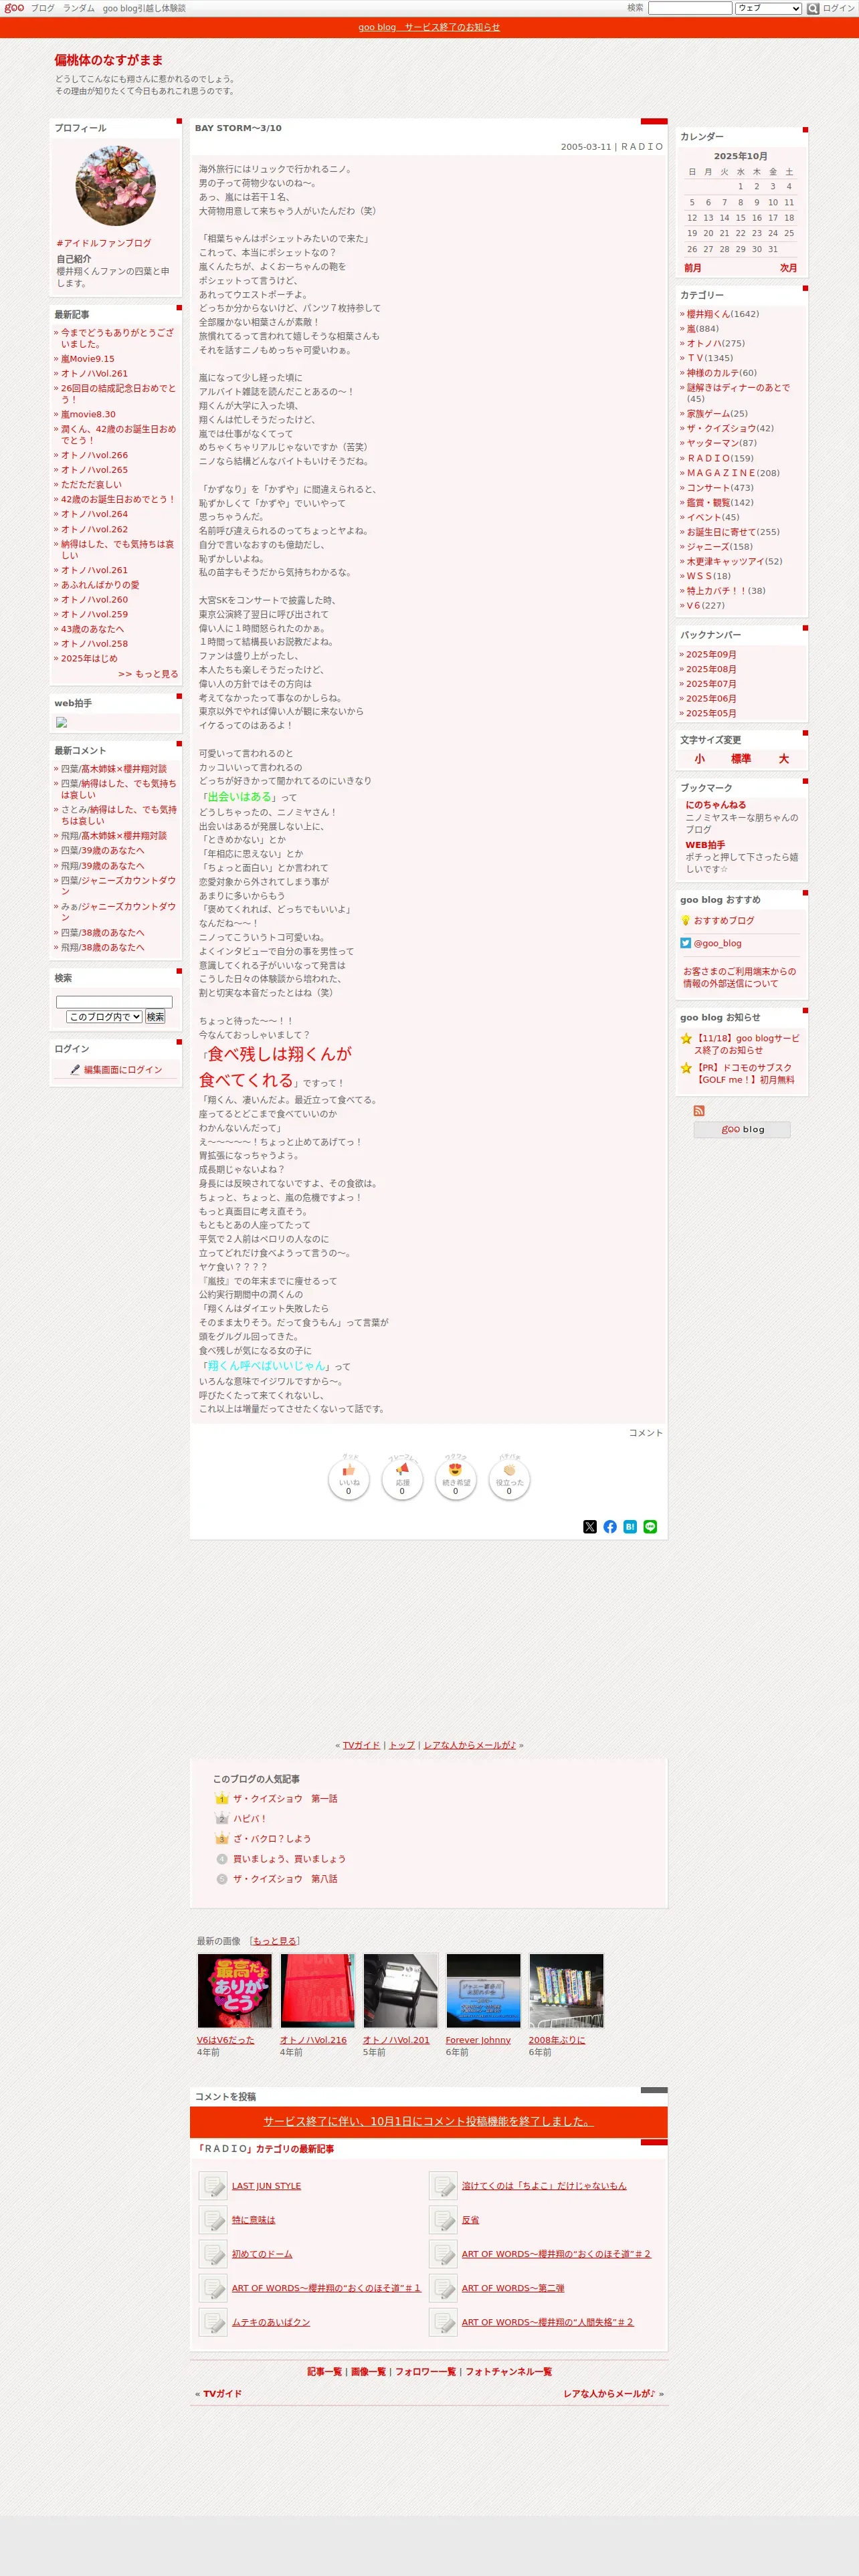
Task: Go to 次月 in calendar
Action: [x=788, y=268]
